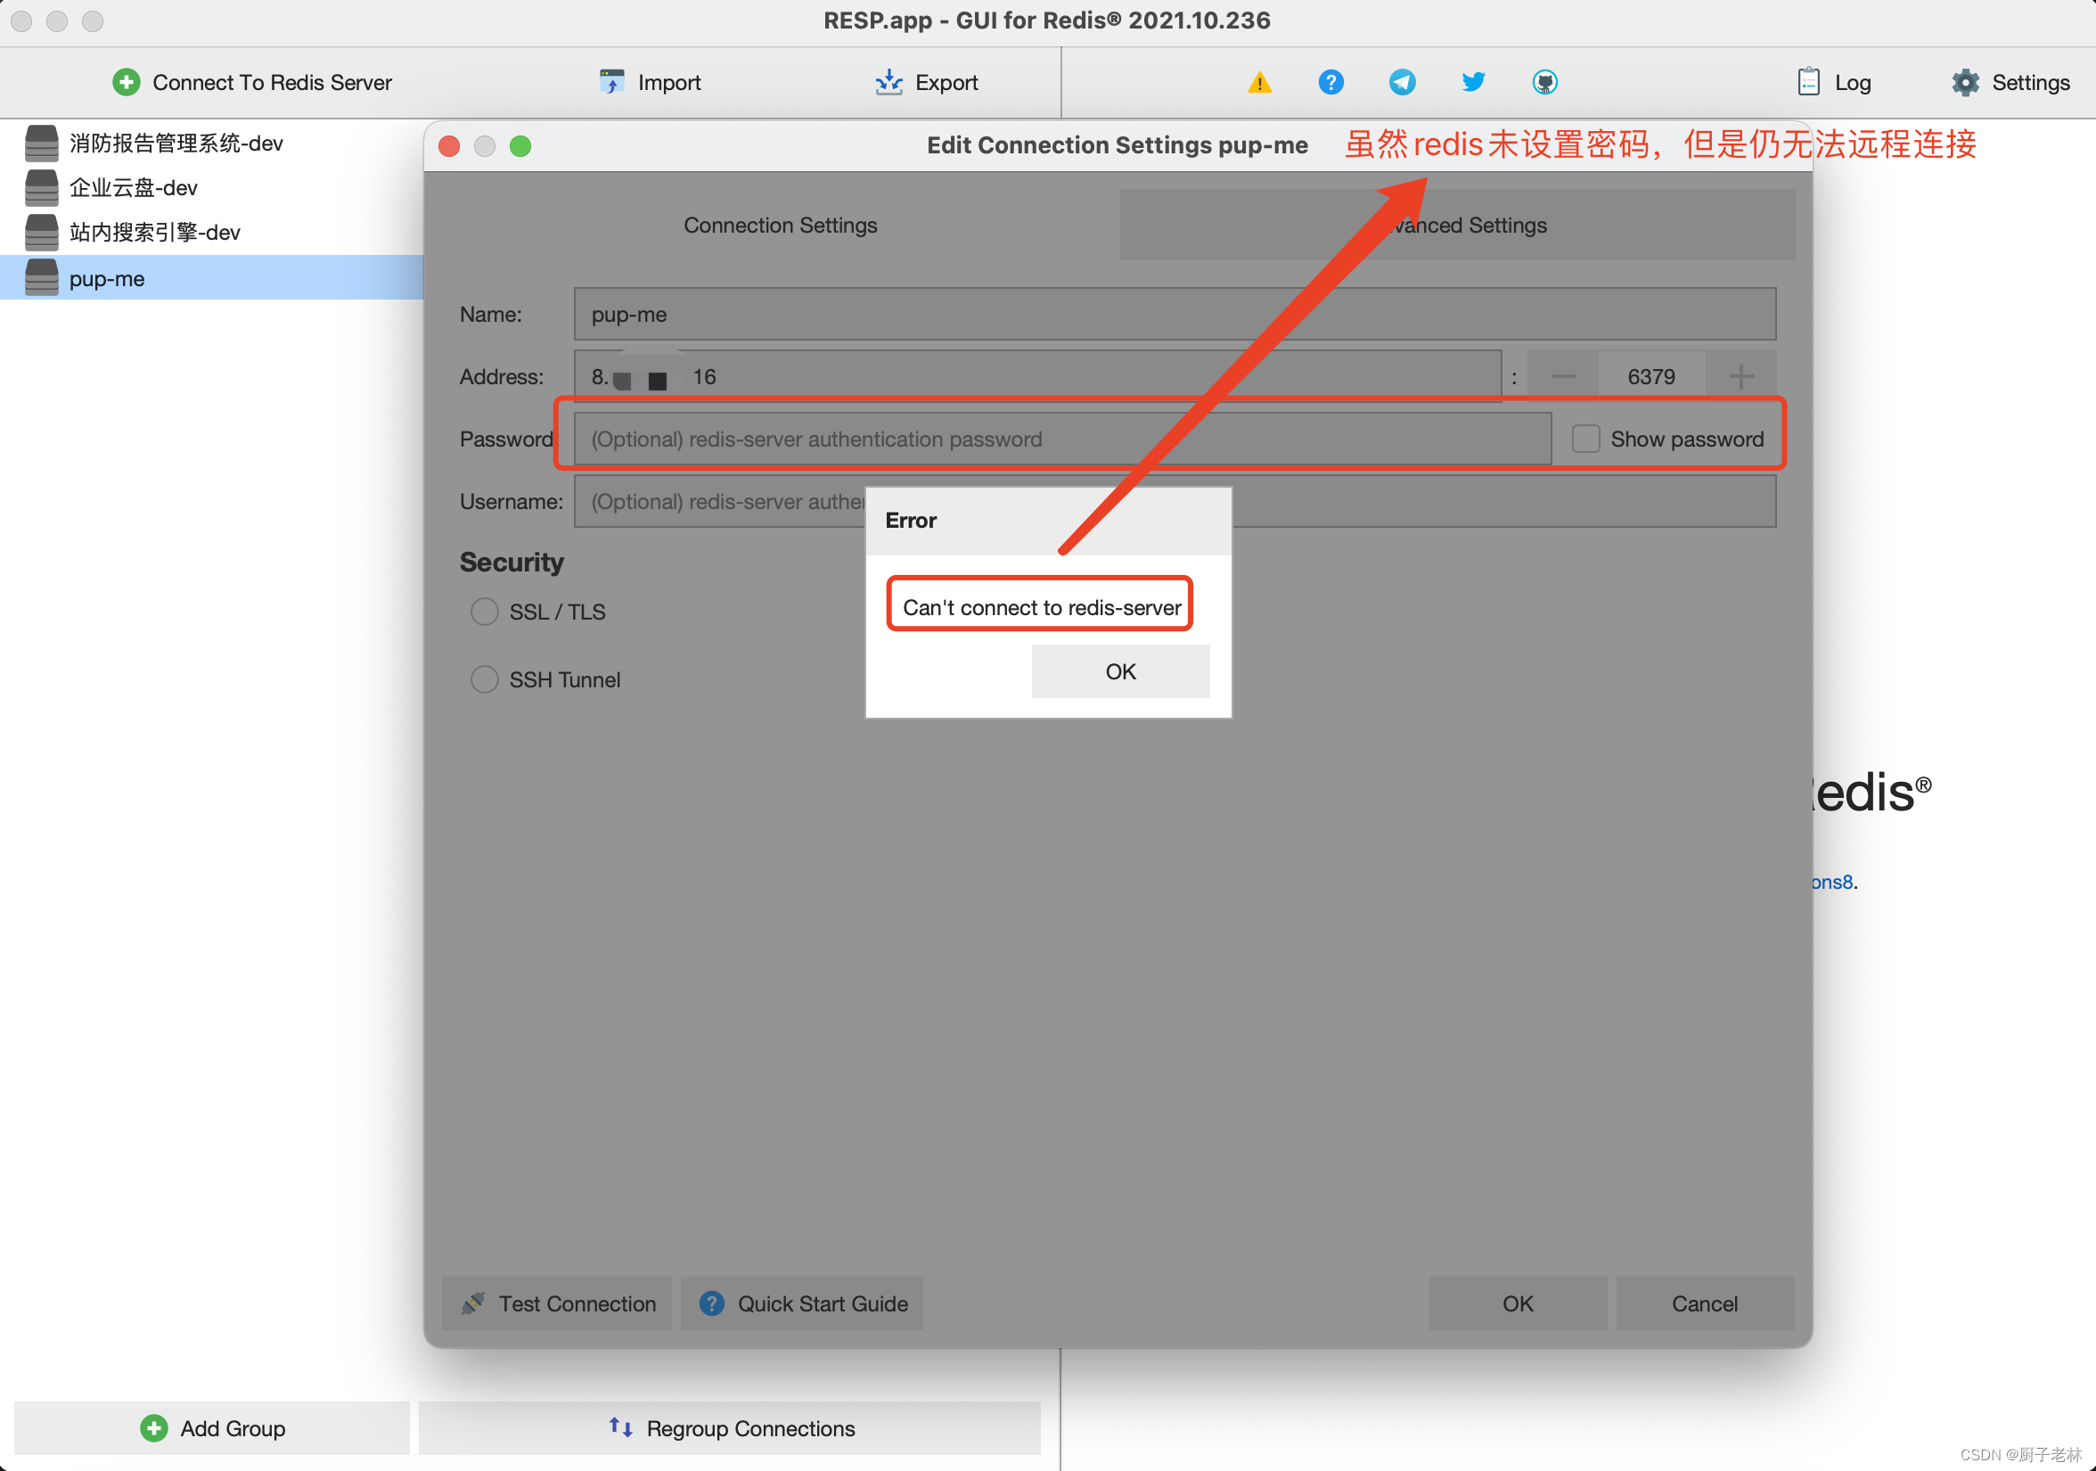Click the Import toolbar label
This screenshot has height=1471, width=2096.
coord(669,82)
